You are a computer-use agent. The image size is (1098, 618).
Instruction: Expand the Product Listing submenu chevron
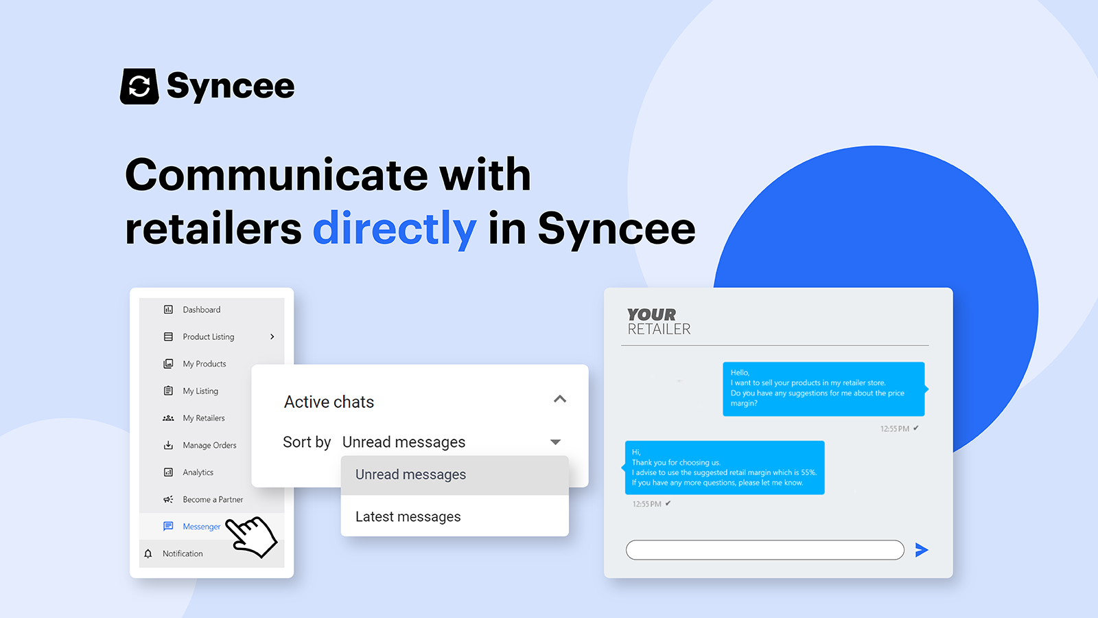(272, 336)
